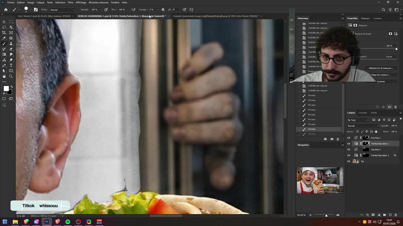Select the Rectangular Marquee tool
403x226 pixels.
[x=11, y=22]
